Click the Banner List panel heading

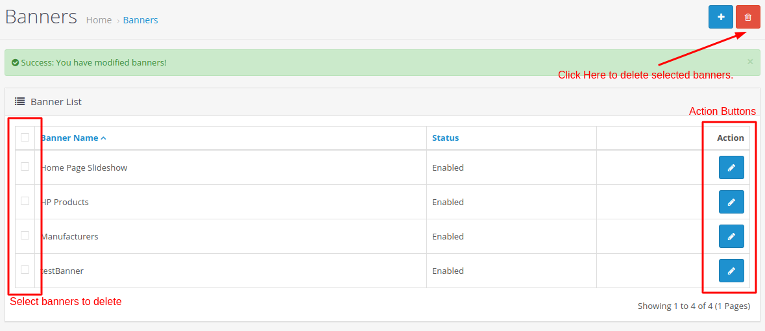coord(56,101)
